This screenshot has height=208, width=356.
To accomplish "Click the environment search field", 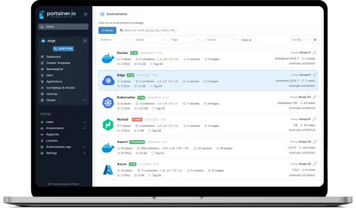I will coord(218,30).
